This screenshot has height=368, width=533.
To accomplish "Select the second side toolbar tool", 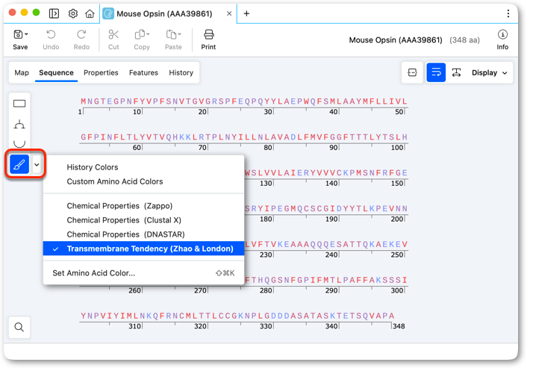I will (19, 124).
